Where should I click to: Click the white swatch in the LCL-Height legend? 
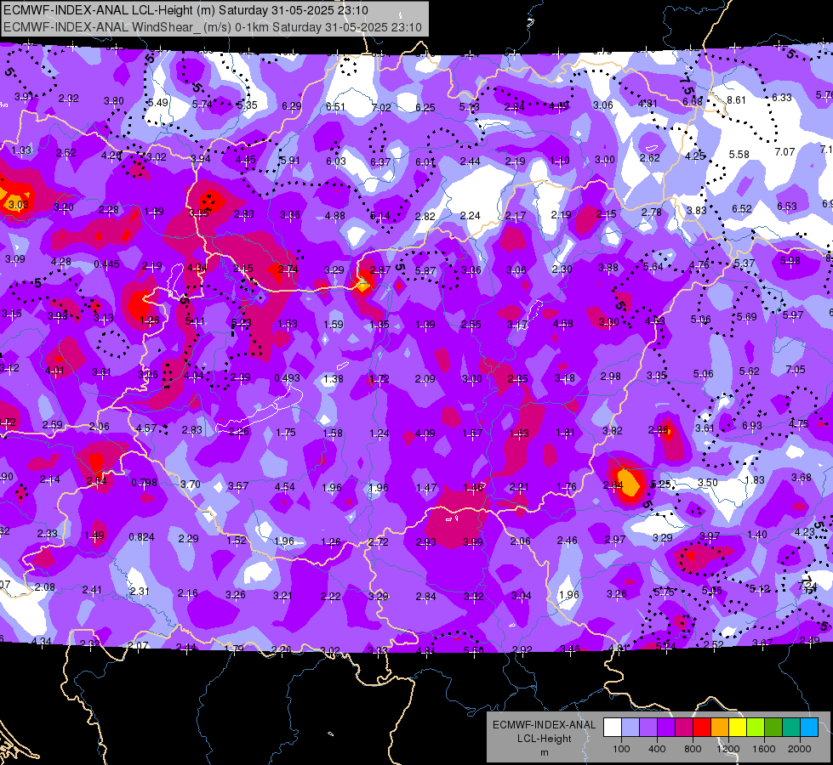[612, 728]
